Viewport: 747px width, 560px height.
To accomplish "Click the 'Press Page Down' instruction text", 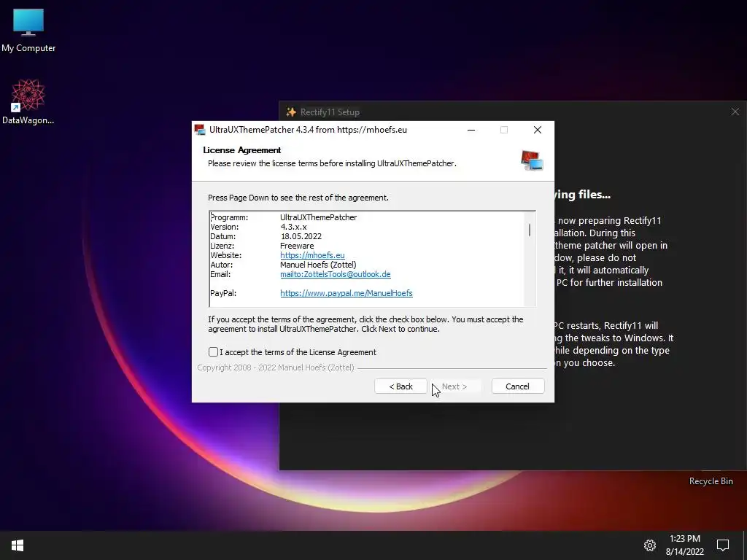I will pos(298,198).
